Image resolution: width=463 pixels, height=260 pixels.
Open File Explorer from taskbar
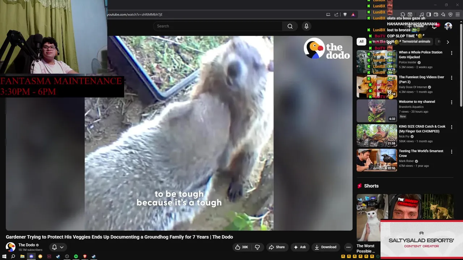click(22, 256)
